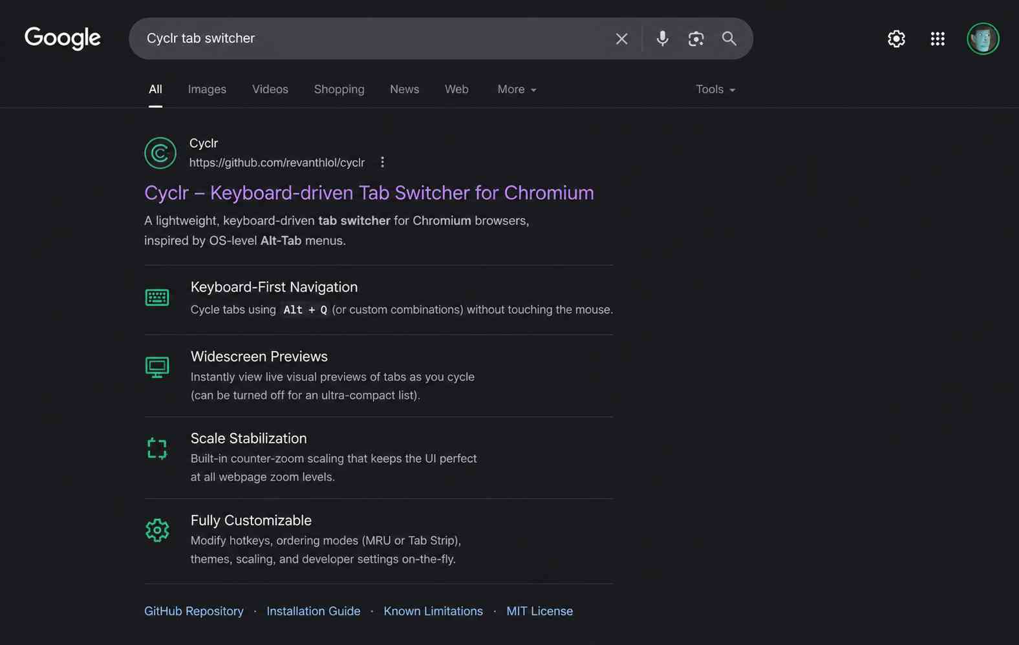Open the GitHub Repository link
This screenshot has width=1019, height=645.
(x=194, y=611)
